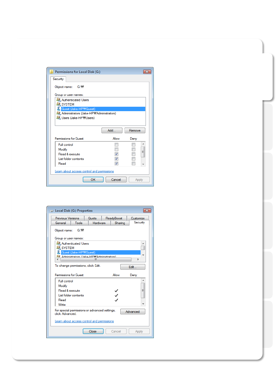Click Properties permissions list scroll up arrow
280x374 pixels.
143,280
